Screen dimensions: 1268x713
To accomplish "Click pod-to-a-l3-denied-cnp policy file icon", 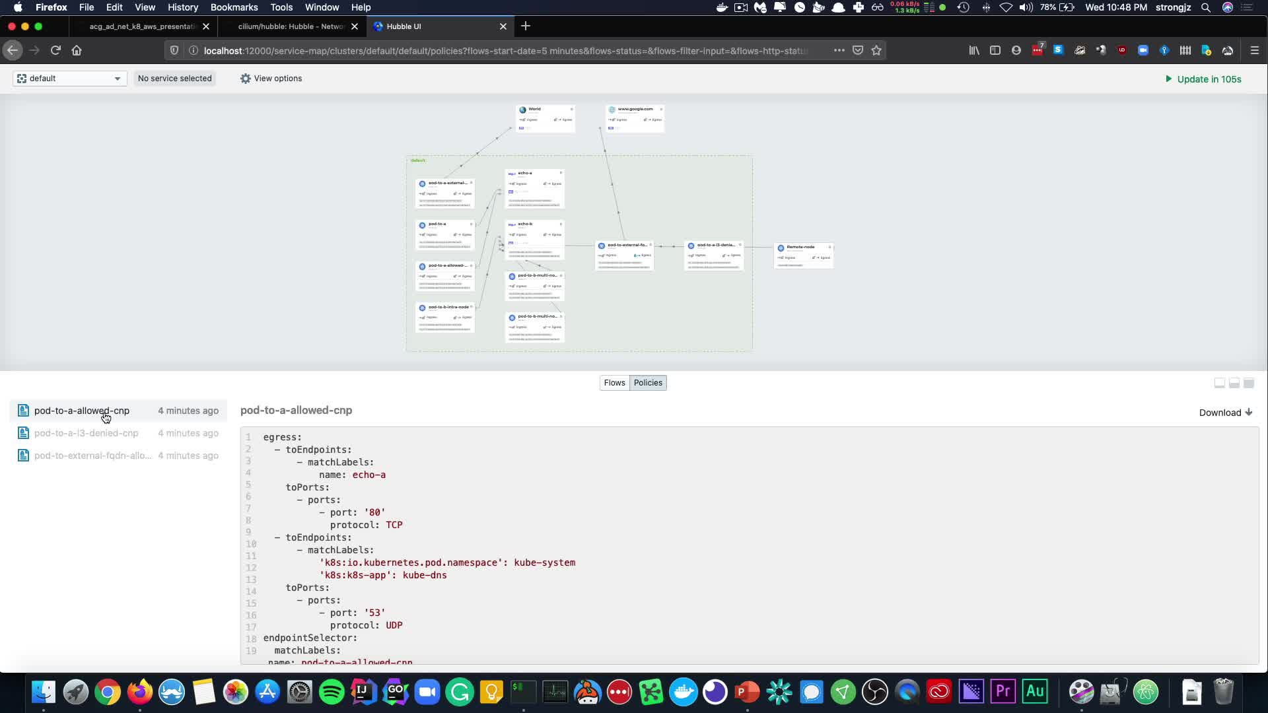I will click(x=23, y=433).
